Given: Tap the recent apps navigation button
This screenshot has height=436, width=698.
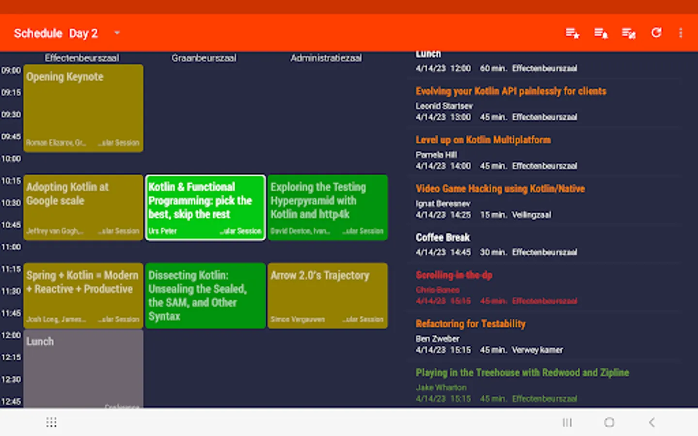Looking at the screenshot, I should point(567,422).
